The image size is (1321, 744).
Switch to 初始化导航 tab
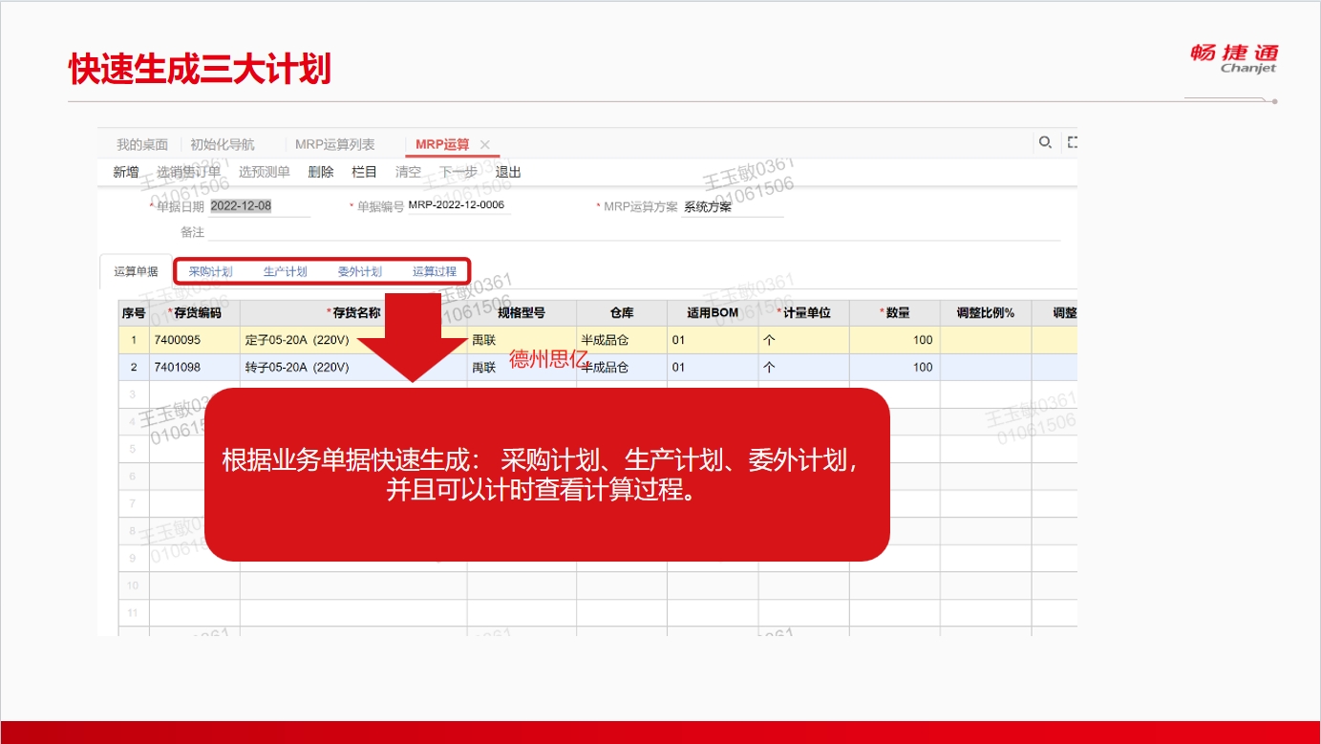pyautogui.click(x=223, y=144)
